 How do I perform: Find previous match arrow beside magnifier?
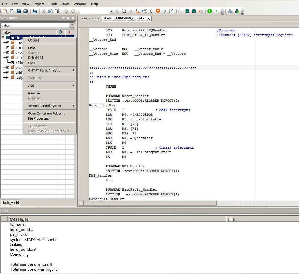pos(117,11)
